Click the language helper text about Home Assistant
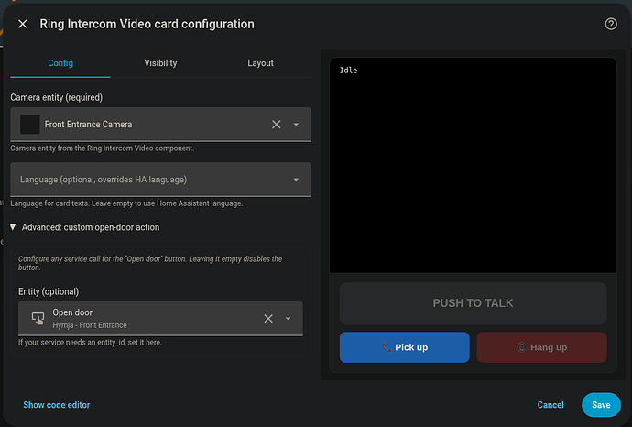The width and height of the screenshot is (632, 427). click(x=126, y=203)
